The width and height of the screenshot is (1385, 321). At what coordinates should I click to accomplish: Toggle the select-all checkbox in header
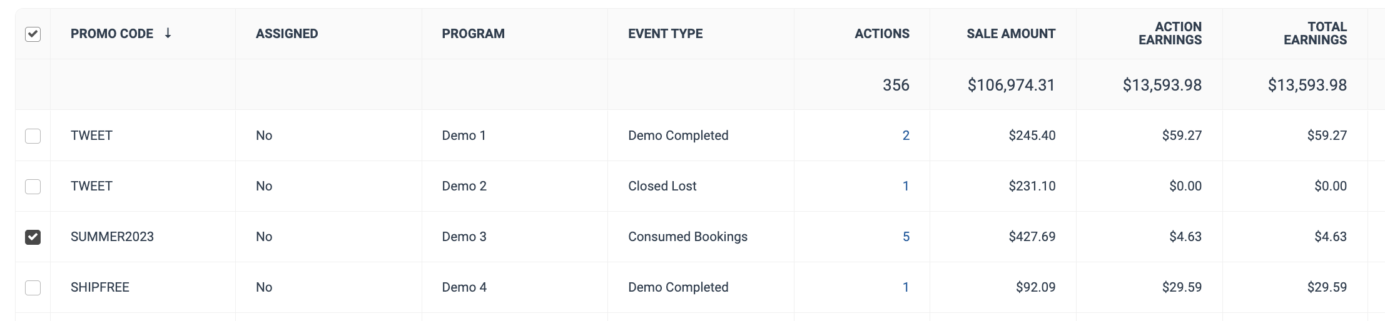[33, 34]
